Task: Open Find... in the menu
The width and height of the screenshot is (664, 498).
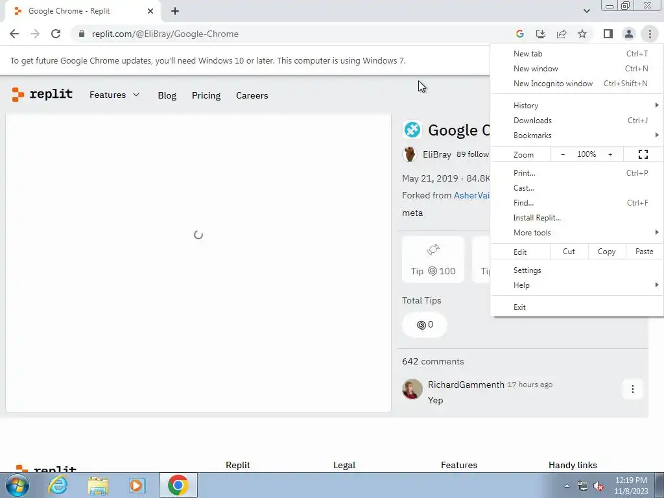Action: [576, 203]
